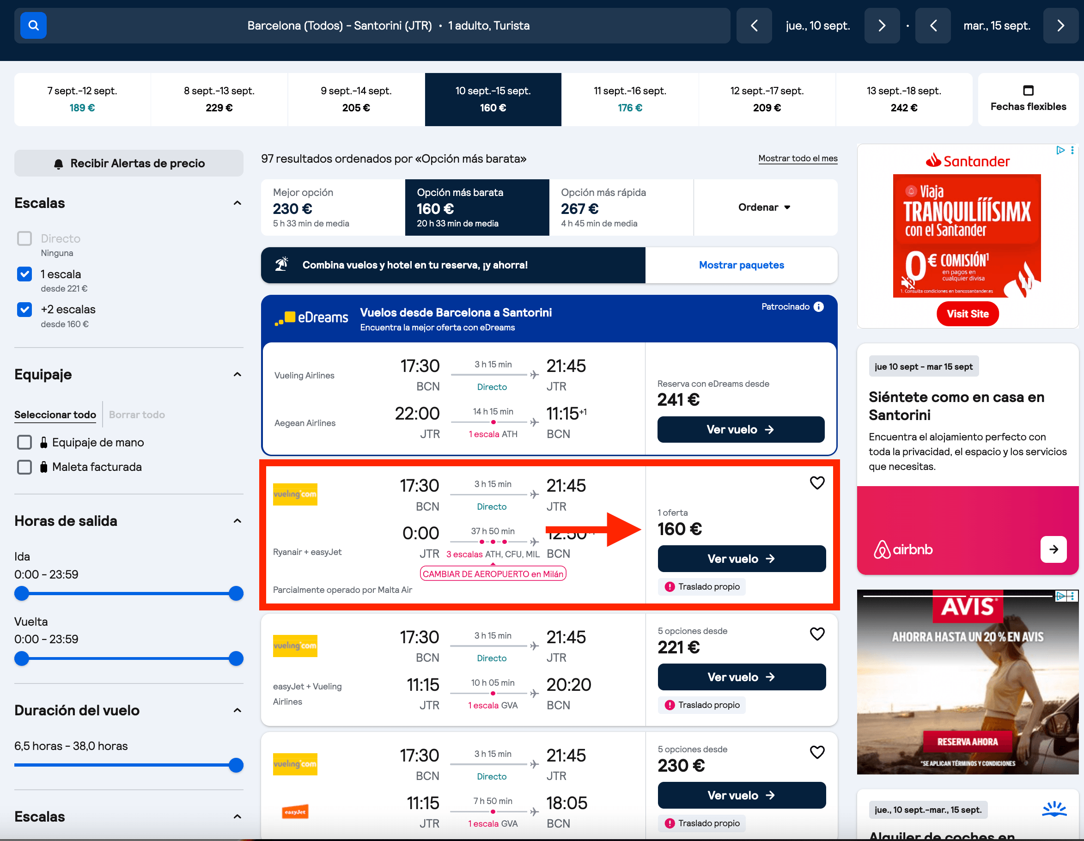Click the Ida slider left handle
1084x841 pixels.
22,593
